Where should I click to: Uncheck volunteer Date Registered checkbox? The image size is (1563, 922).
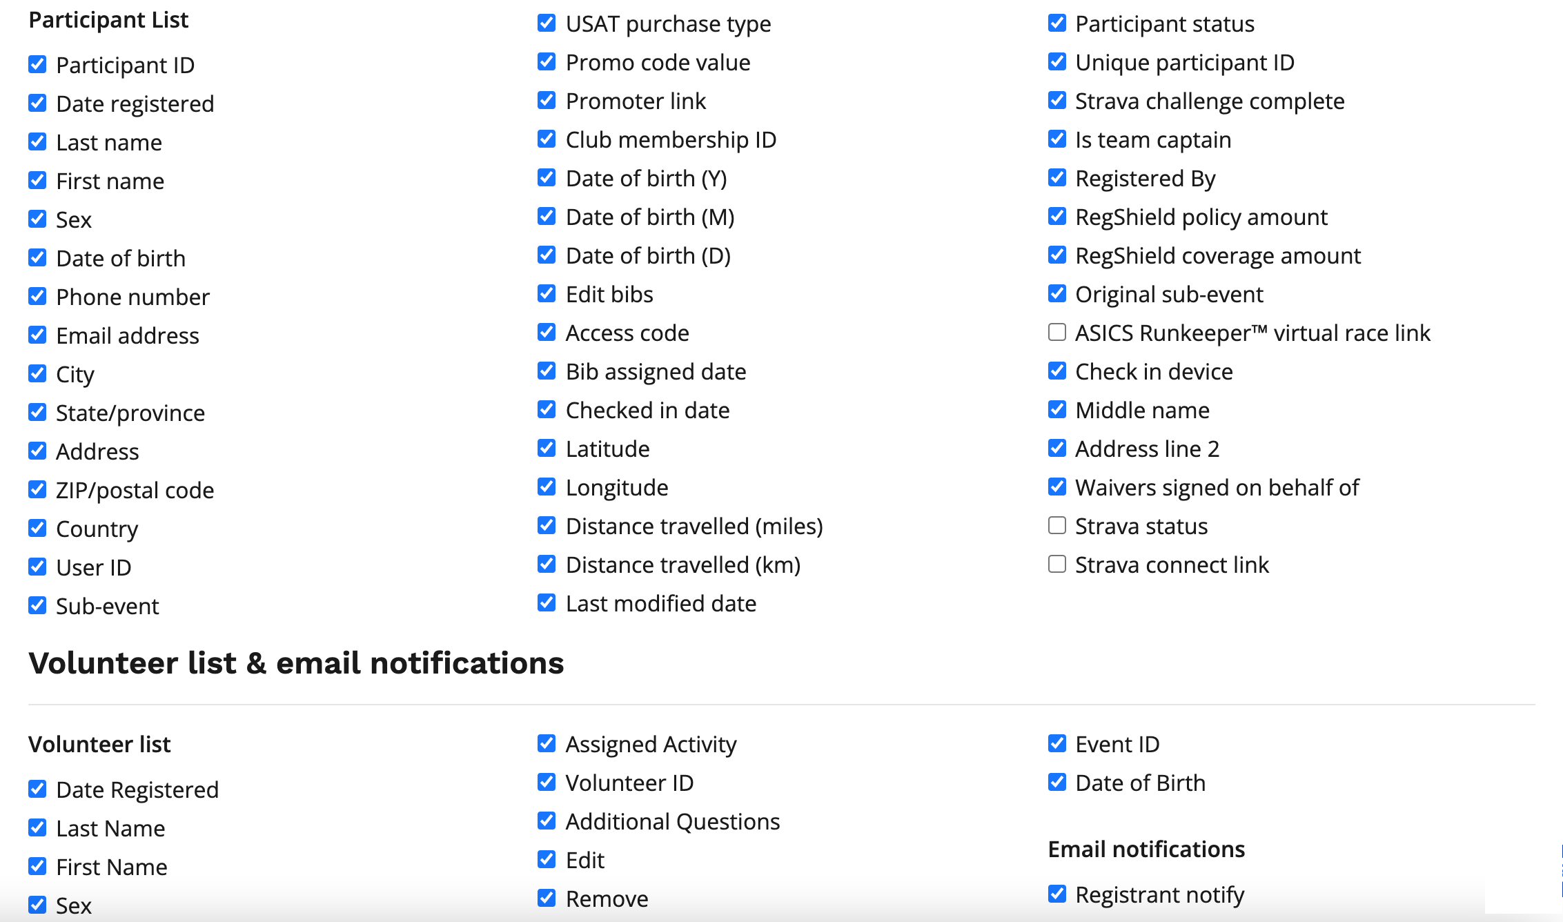tap(37, 789)
